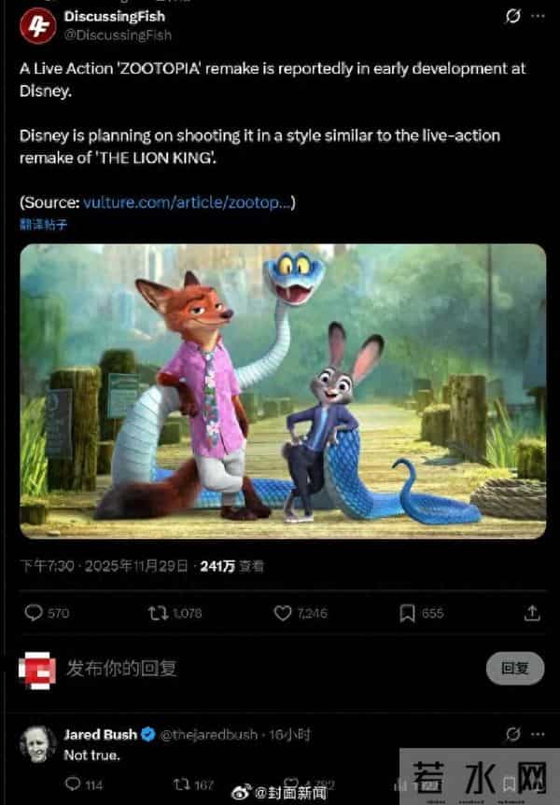The image size is (560, 805).
Task: Open Jared Bush display name link
Action: (x=101, y=734)
